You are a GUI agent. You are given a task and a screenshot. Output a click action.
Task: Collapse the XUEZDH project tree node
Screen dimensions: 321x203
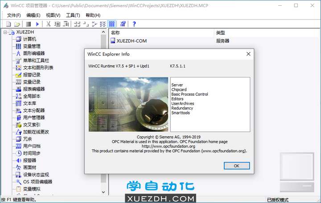point(5,32)
